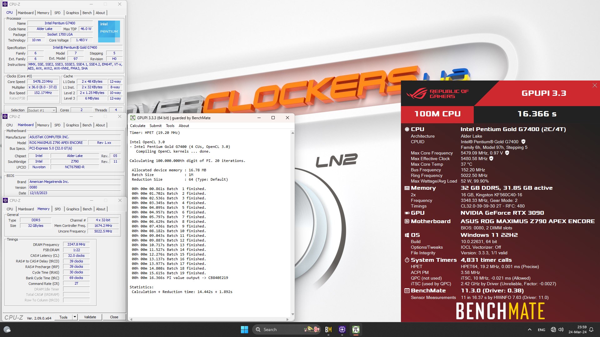Open BenchMate from the taskbar

[328, 330]
